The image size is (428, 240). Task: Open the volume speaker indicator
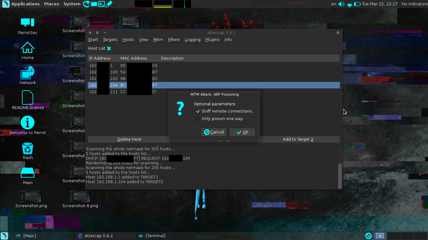coord(341,4)
